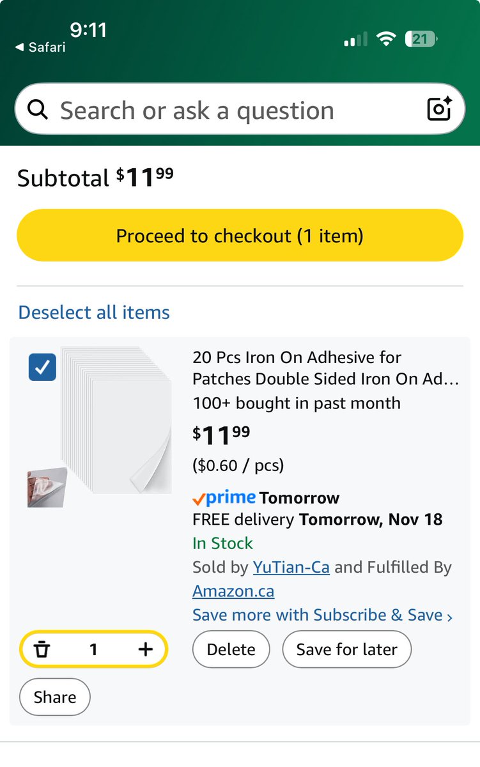Increase quantity with the plus icon
The image size is (480, 767).
[146, 649]
